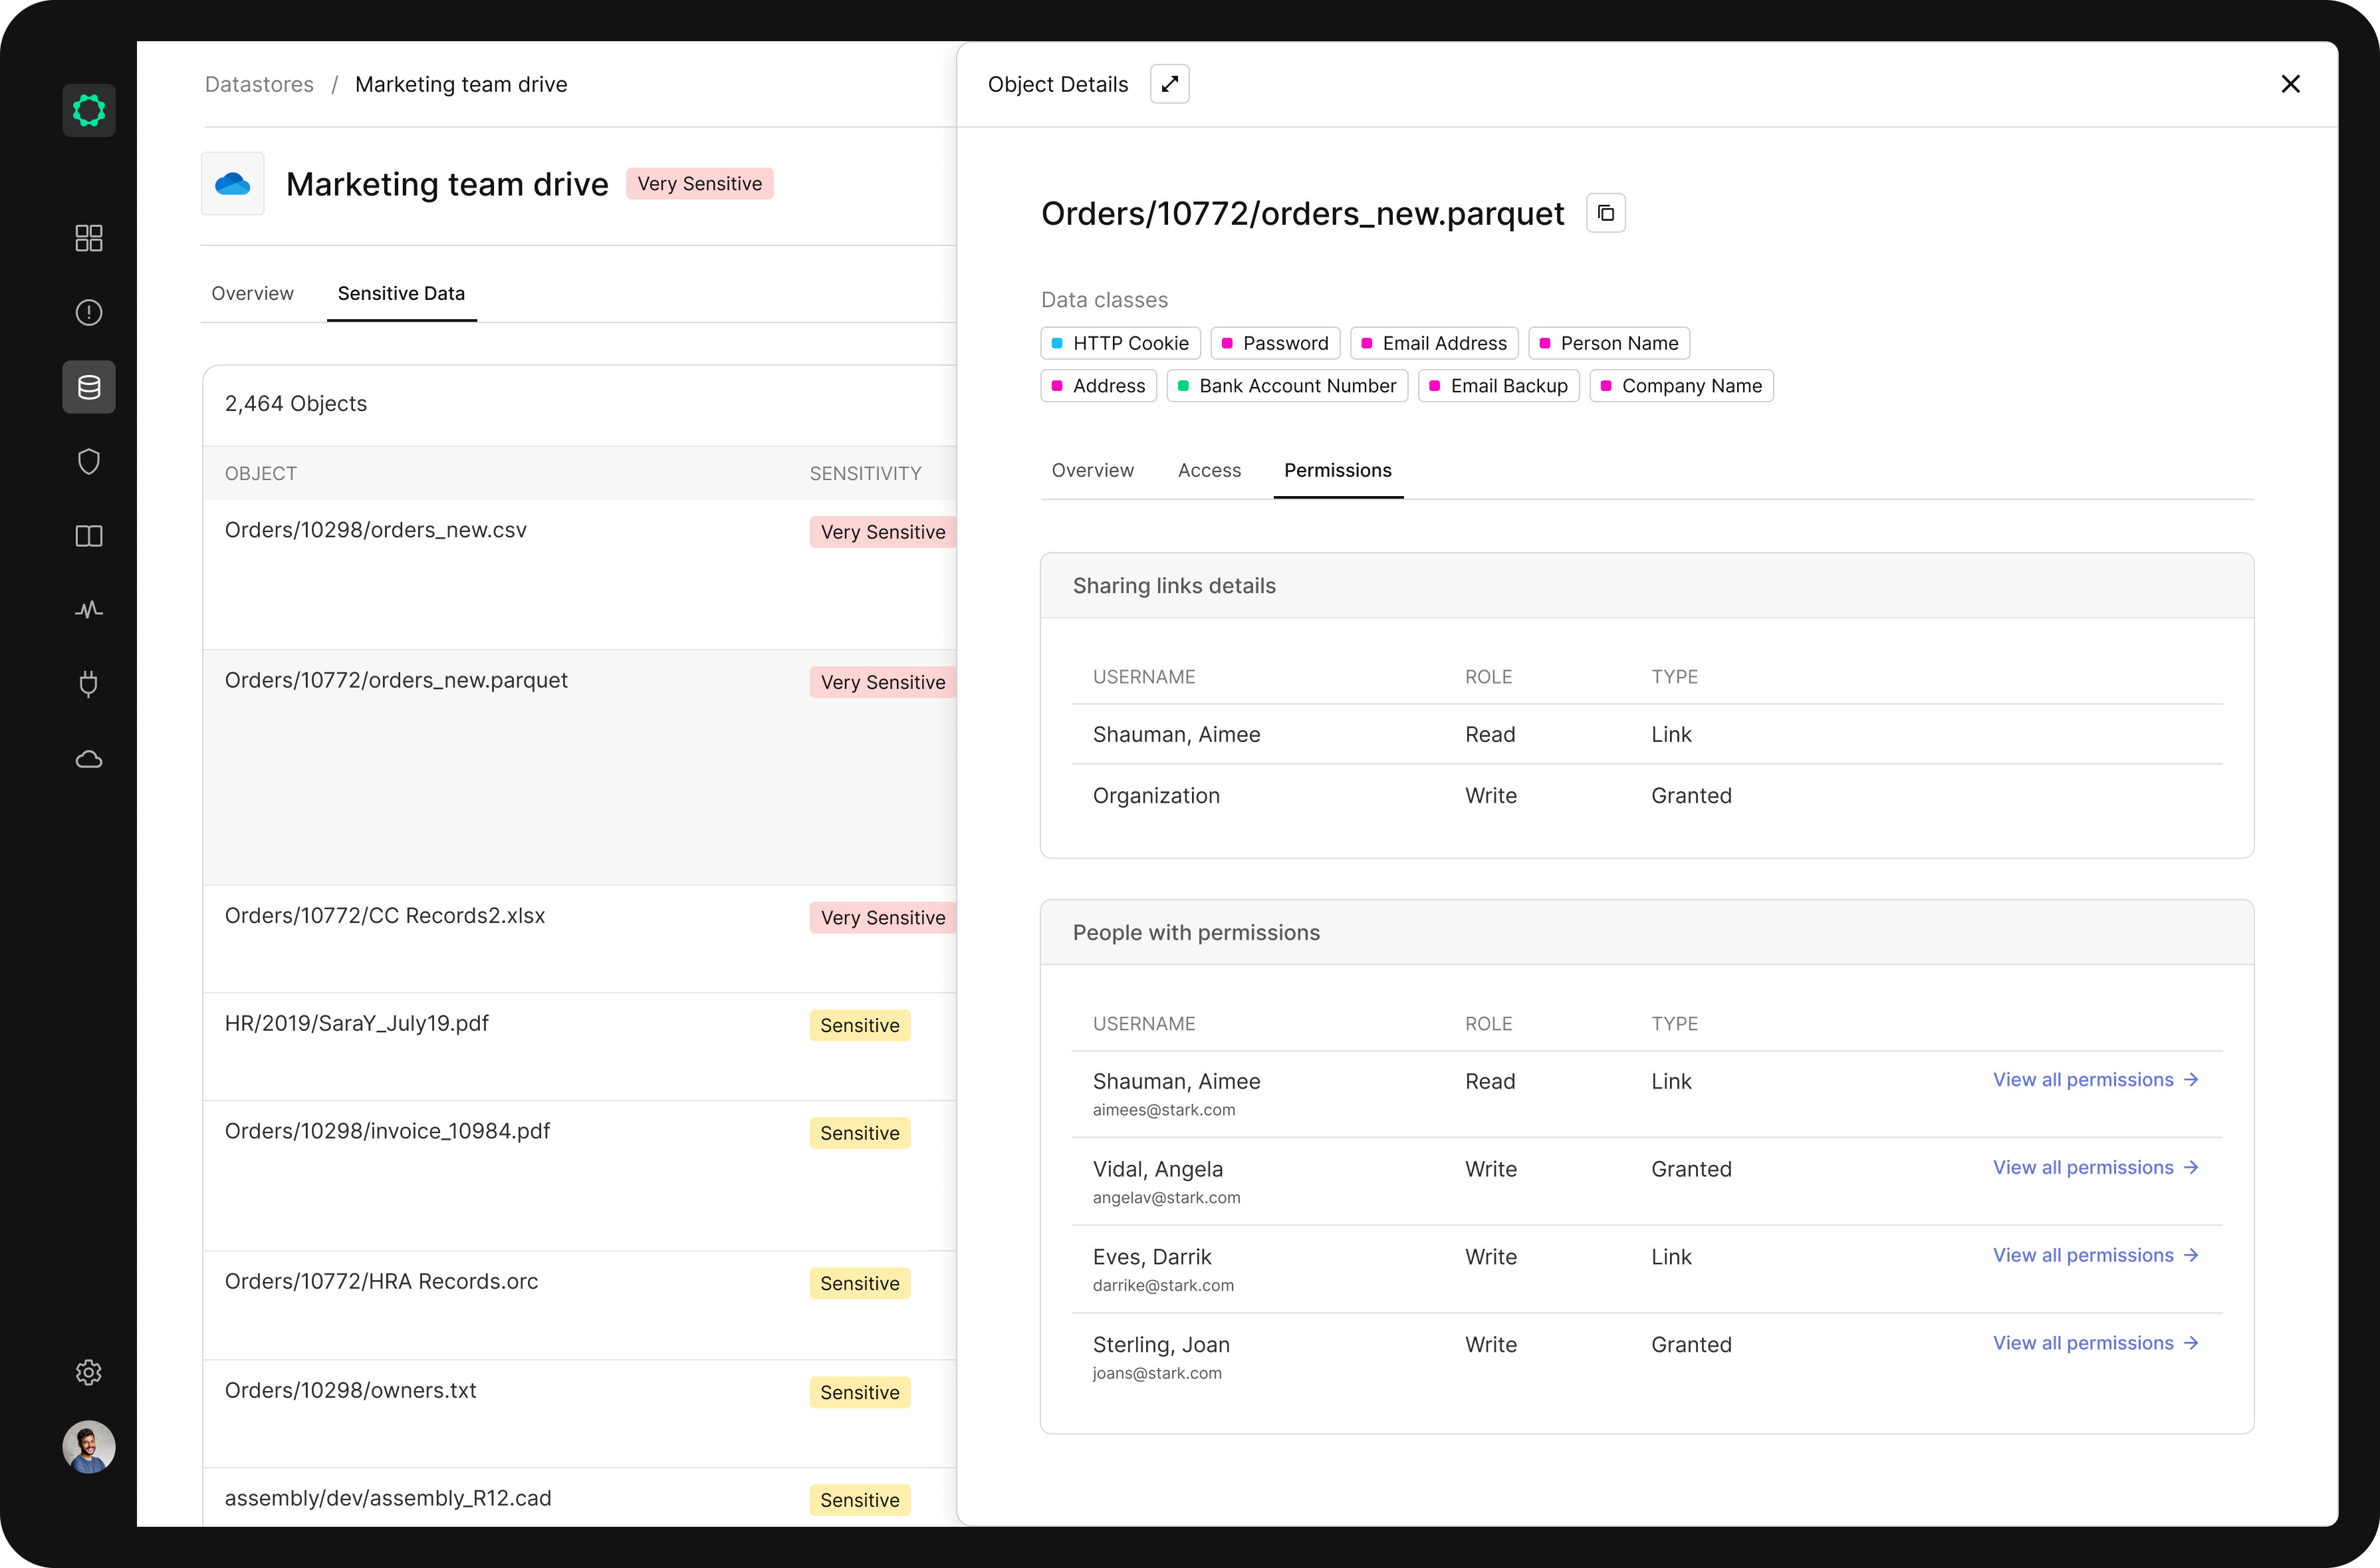Open the integrations plug icon in sidebar

click(89, 684)
